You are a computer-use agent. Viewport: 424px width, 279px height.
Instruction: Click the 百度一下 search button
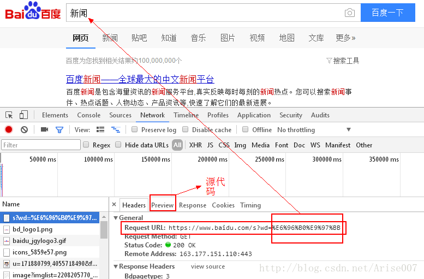pos(388,13)
